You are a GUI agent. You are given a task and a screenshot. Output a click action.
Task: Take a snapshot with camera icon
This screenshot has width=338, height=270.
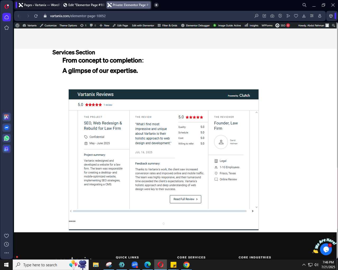(x=272, y=16)
